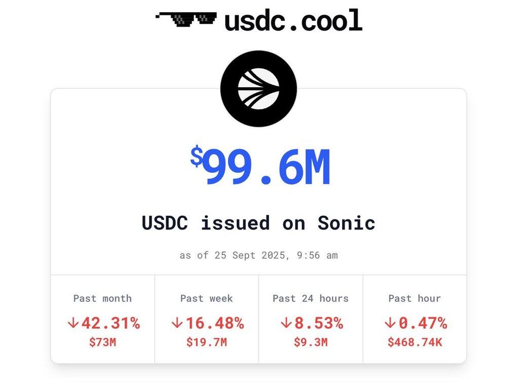Image resolution: width=523 pixels, height=386 pixels.
Task: Click the $468.74K hourly change amount
Action: [x=415, y=342]
